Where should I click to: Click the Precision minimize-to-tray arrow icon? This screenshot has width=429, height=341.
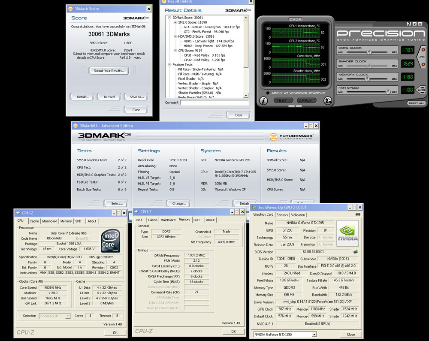414,24
